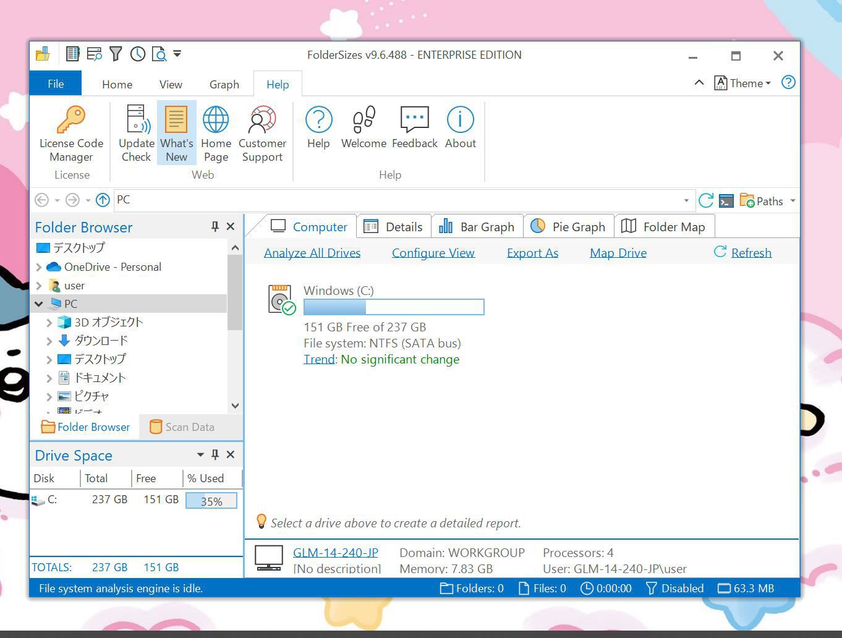The height and width of the screenshot is (638, 842).
Task: Click the back navigation arrow
Action: click(41, 200)
